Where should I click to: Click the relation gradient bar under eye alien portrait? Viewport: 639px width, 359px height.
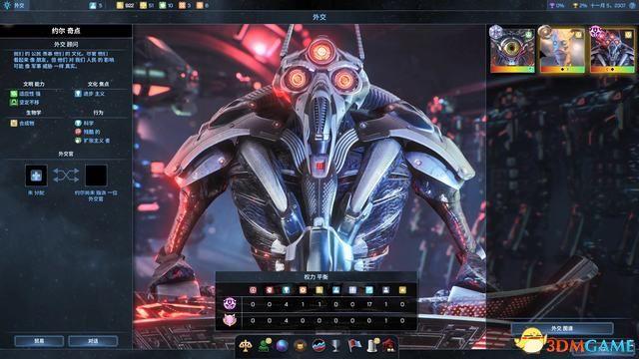[512, 70]
